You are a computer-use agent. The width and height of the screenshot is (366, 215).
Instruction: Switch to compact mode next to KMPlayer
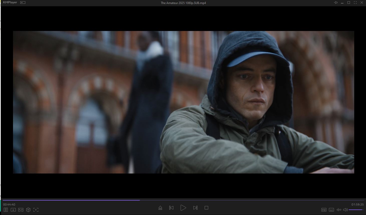pos(23,2)
